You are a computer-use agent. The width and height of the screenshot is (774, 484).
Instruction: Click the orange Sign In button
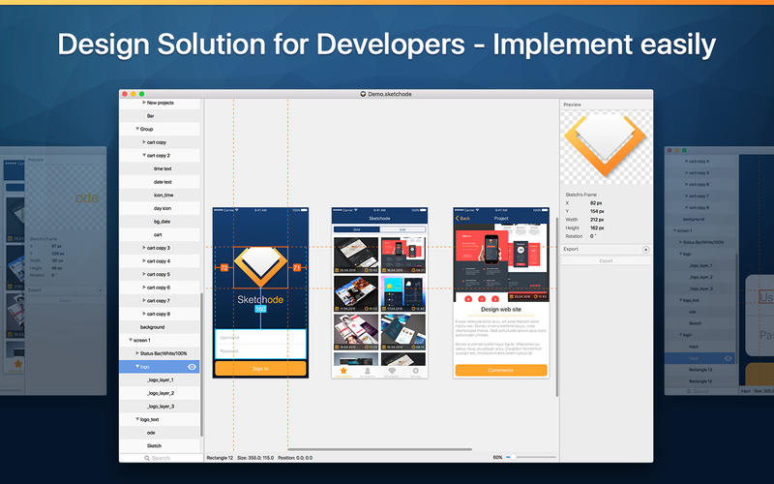pos(260,369)
